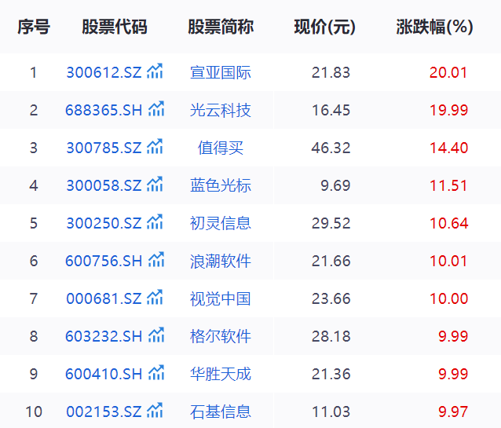Open the chart icon beside 603232.SH

click(156, 335)
